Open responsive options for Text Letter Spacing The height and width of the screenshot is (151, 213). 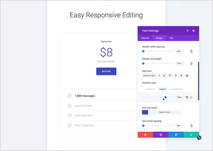click(x=191, y=126)
